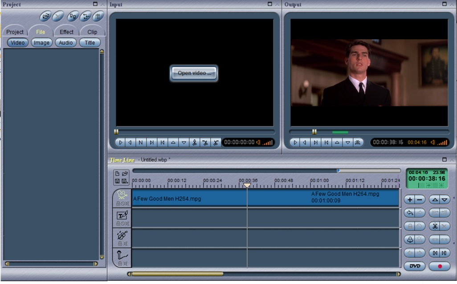
Task: Click the club-shaped icon in timeline tools
Action: (x=410, y=239)
